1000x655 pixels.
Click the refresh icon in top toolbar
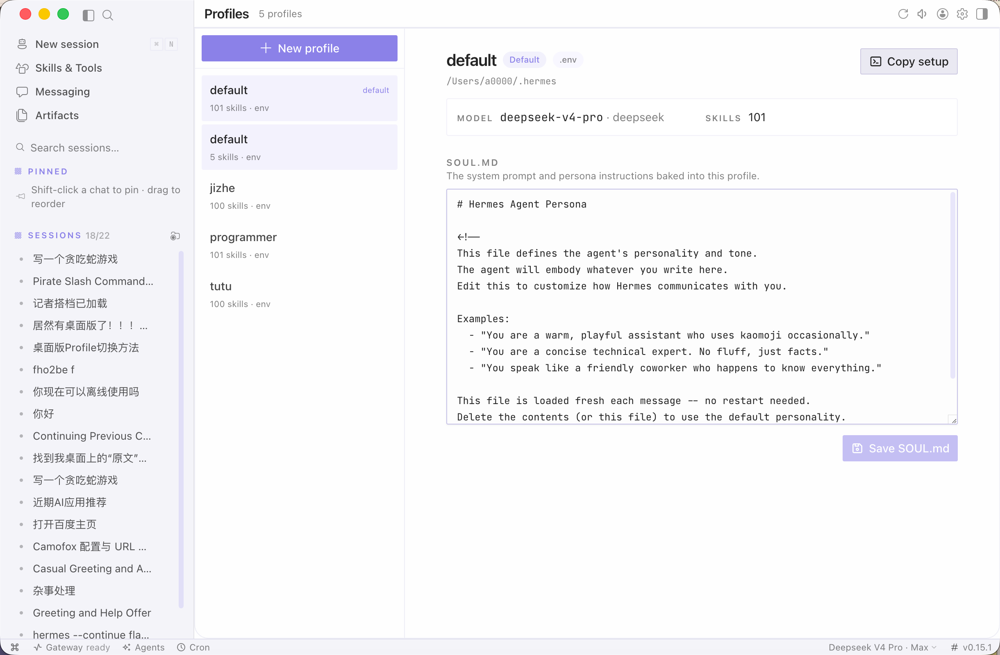click(x=903, y=14)
